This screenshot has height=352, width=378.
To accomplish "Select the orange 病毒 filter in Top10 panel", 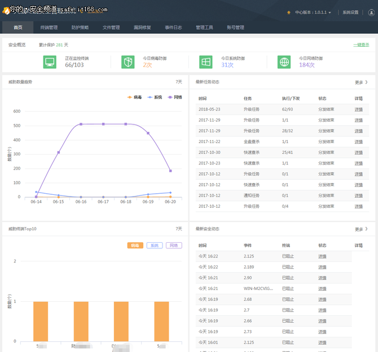I will pyautogui.click(x=135, y=246).
